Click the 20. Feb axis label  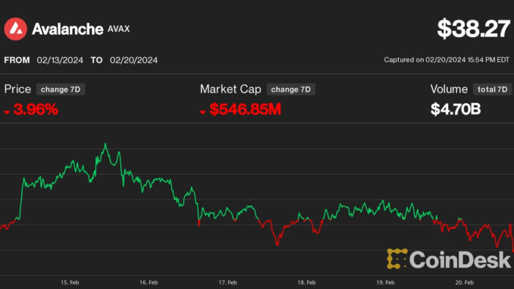pos(464,282)
